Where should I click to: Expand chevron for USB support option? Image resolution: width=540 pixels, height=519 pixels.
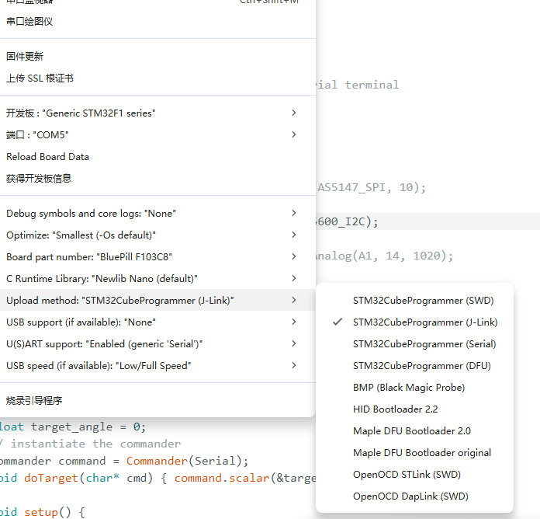tap(293, 322)
